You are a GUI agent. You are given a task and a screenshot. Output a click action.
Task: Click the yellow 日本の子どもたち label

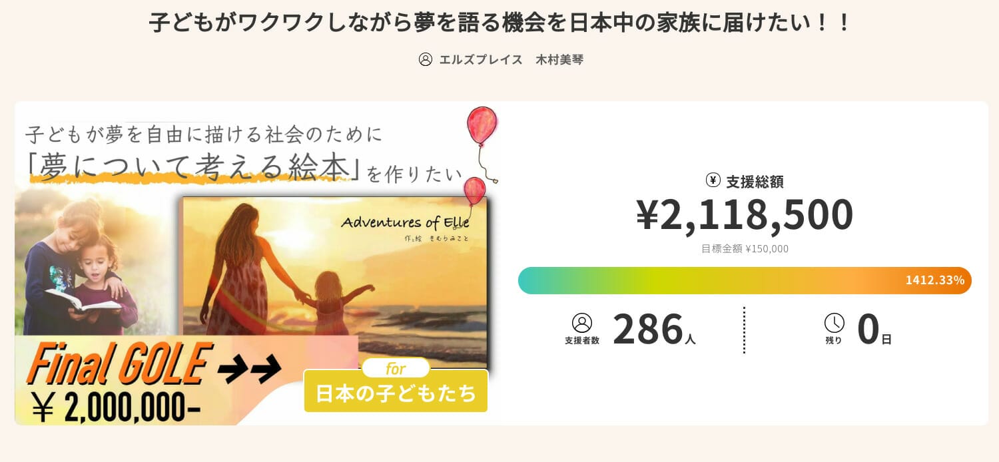point(396,393)
